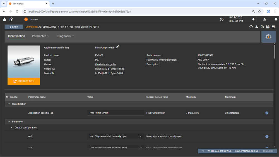Open Chrome three-dot menu

(x=275, y=11)
